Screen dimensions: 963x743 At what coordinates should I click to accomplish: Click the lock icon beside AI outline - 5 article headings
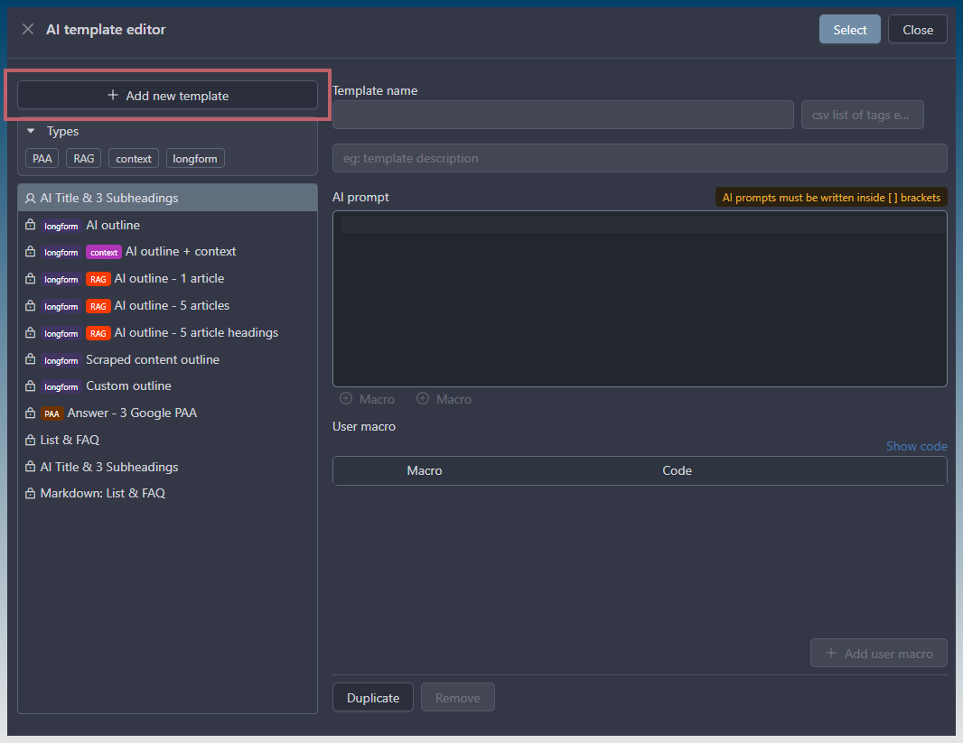tap(30, 332)
